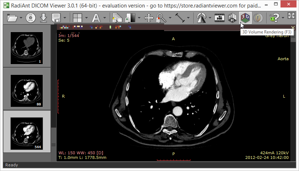Open MPR multiplanar reconstruction

coord(232,18)
